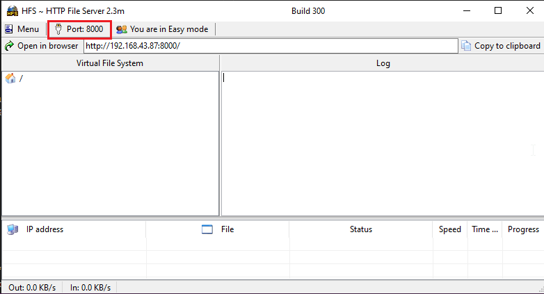
Task: Click the Speed column header
Action: click(x=450, y=229)
